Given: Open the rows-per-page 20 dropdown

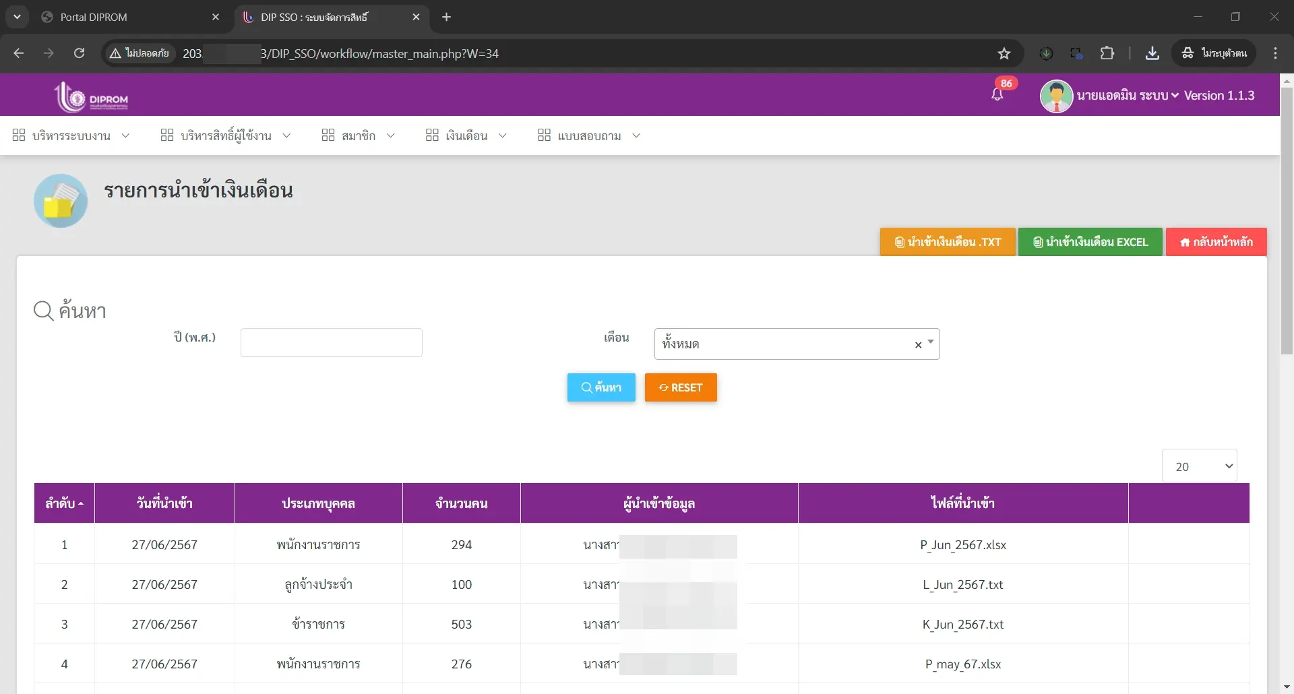Looking at the screenshot, I should [1200, 466].
